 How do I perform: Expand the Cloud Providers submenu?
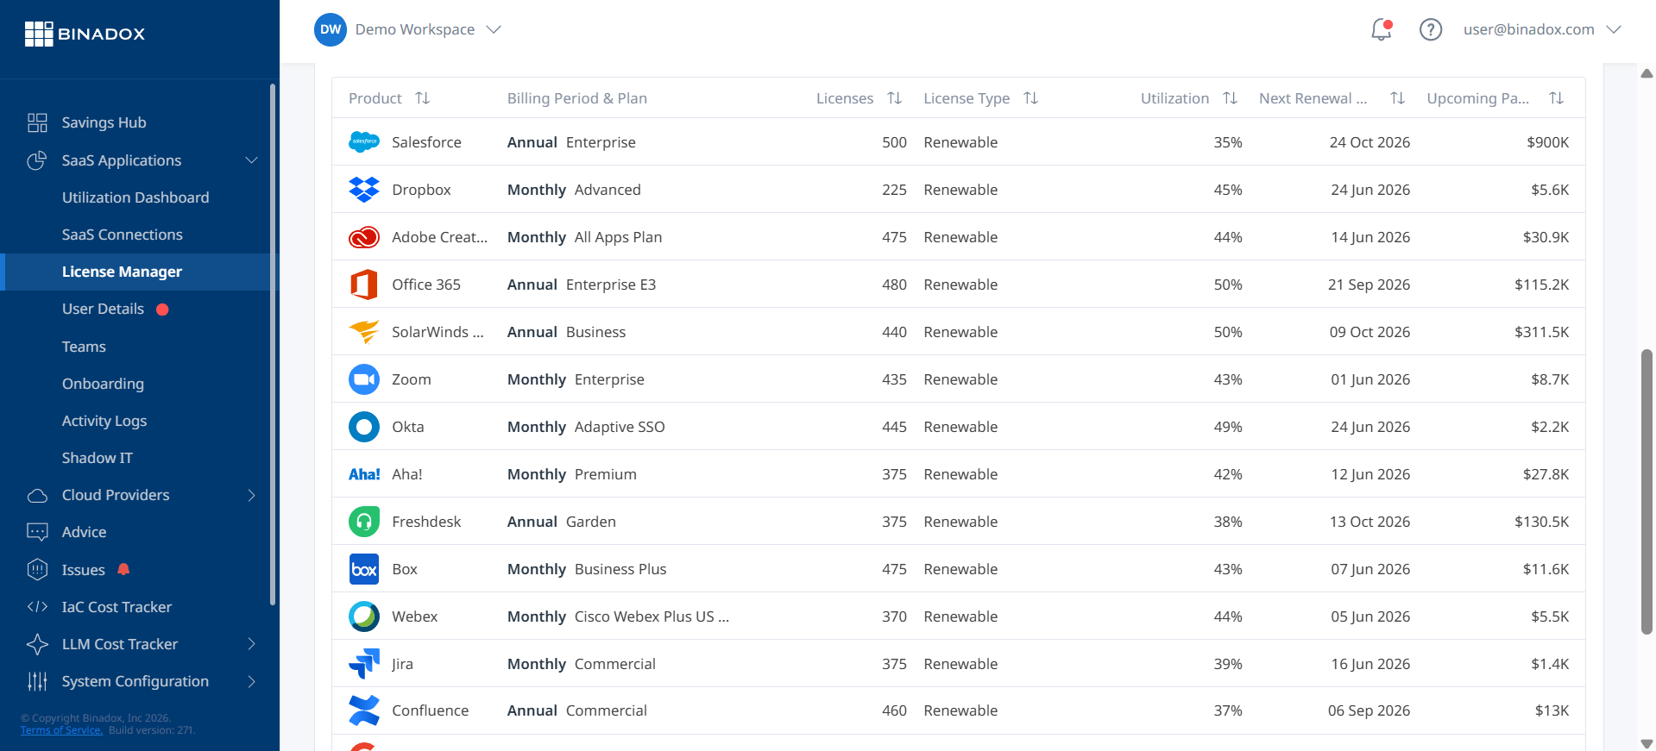[x=251, y=495]
